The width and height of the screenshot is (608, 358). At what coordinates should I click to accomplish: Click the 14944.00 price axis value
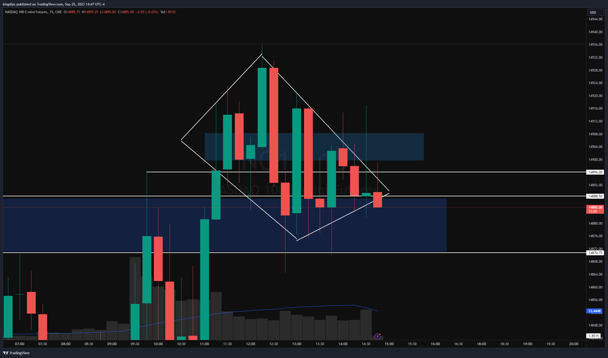(x=595, y=19)
